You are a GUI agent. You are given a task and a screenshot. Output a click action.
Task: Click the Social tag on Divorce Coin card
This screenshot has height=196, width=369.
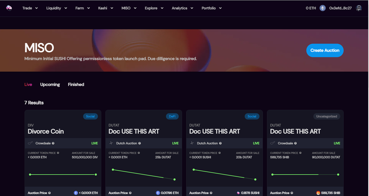point(90,116)
